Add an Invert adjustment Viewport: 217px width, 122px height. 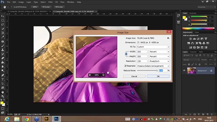[x=191, y=47]
